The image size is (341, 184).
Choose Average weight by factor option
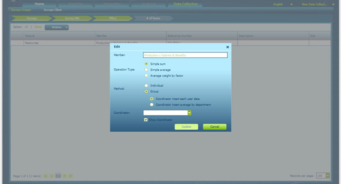point(146,76)
